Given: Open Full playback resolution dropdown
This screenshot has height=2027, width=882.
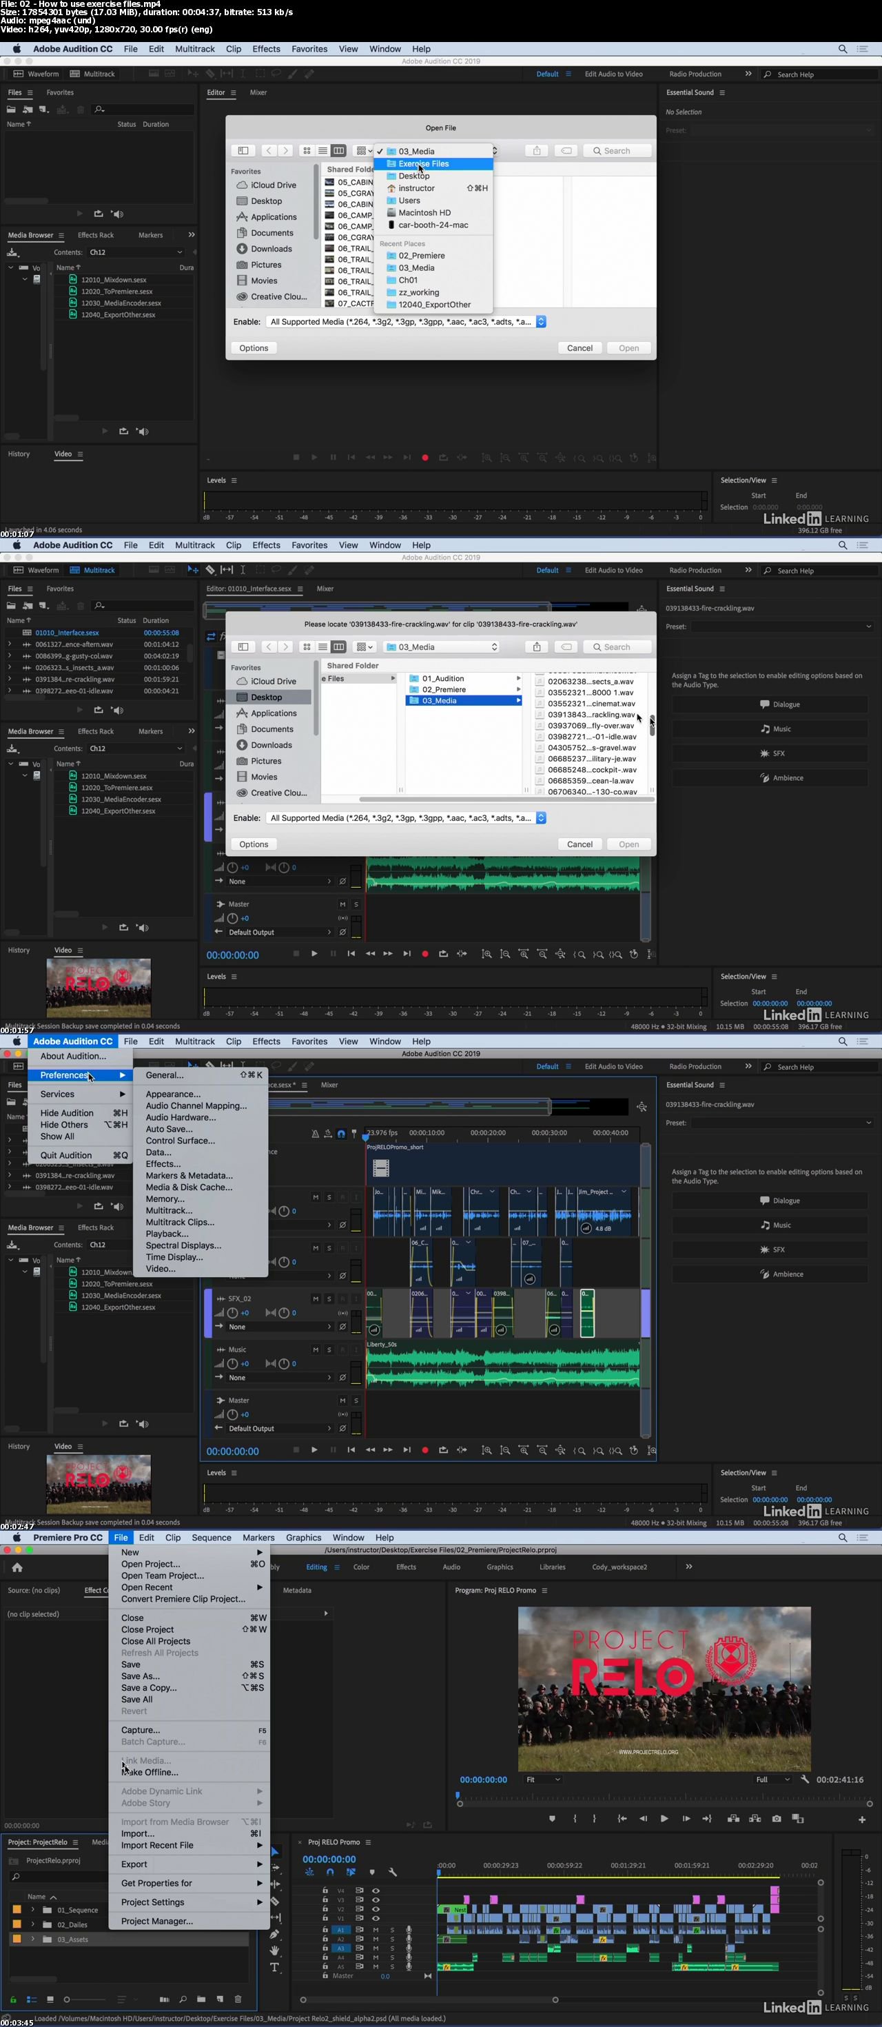Looking at the screenshot, I should tap(772, 1779).
